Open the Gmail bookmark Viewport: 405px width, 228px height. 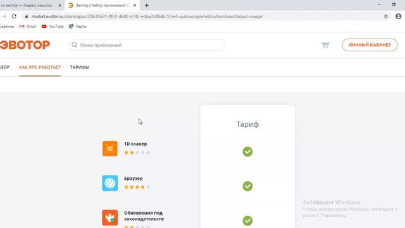click(x=28, y=27)
